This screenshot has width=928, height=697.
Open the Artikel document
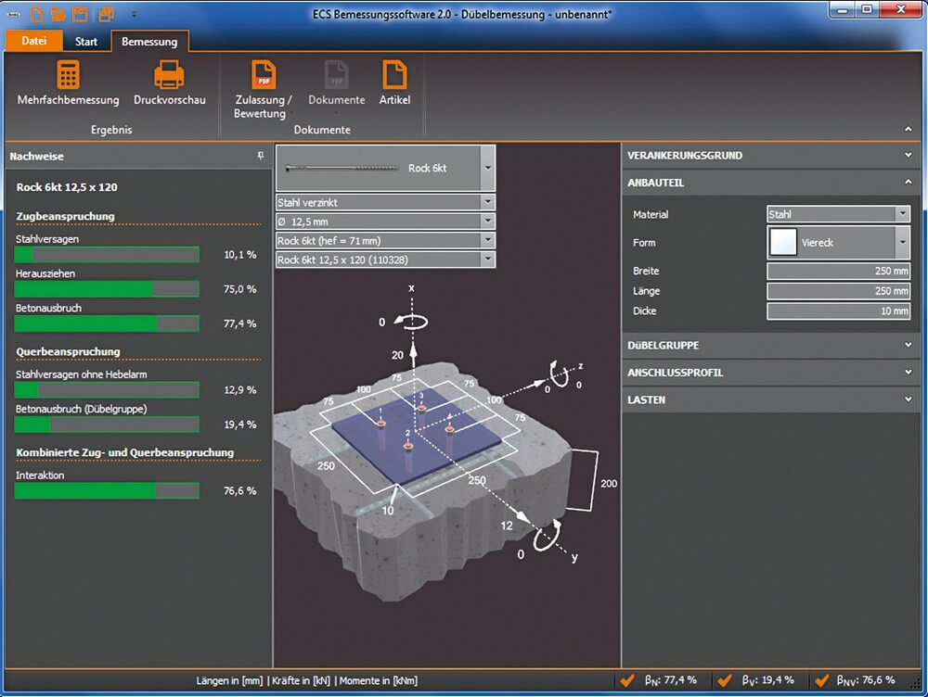pos(394,82)
